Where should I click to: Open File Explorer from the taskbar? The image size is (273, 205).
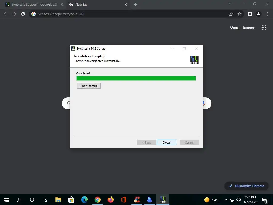pos(58,200)
